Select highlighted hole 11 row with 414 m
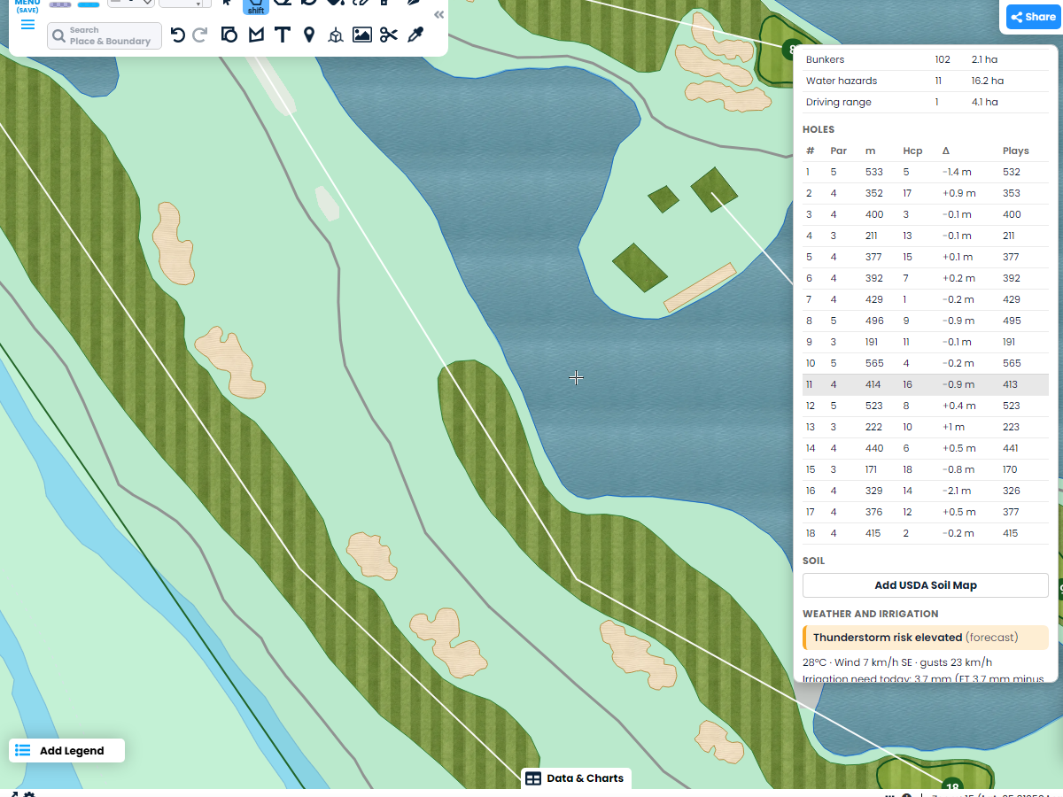Screen dimensions: 1063x797 coord(926,384)
